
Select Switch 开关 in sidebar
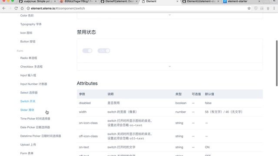pyautogui.click(x=28, y=101)
